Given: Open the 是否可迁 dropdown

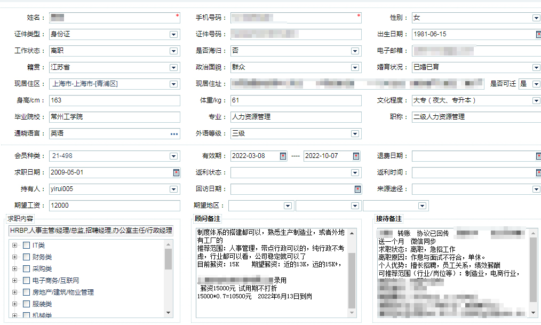Looking at the screenshot, I should tap(536, 84).
